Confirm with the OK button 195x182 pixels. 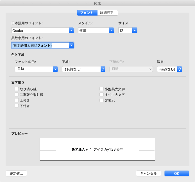[x=177, y=174]
